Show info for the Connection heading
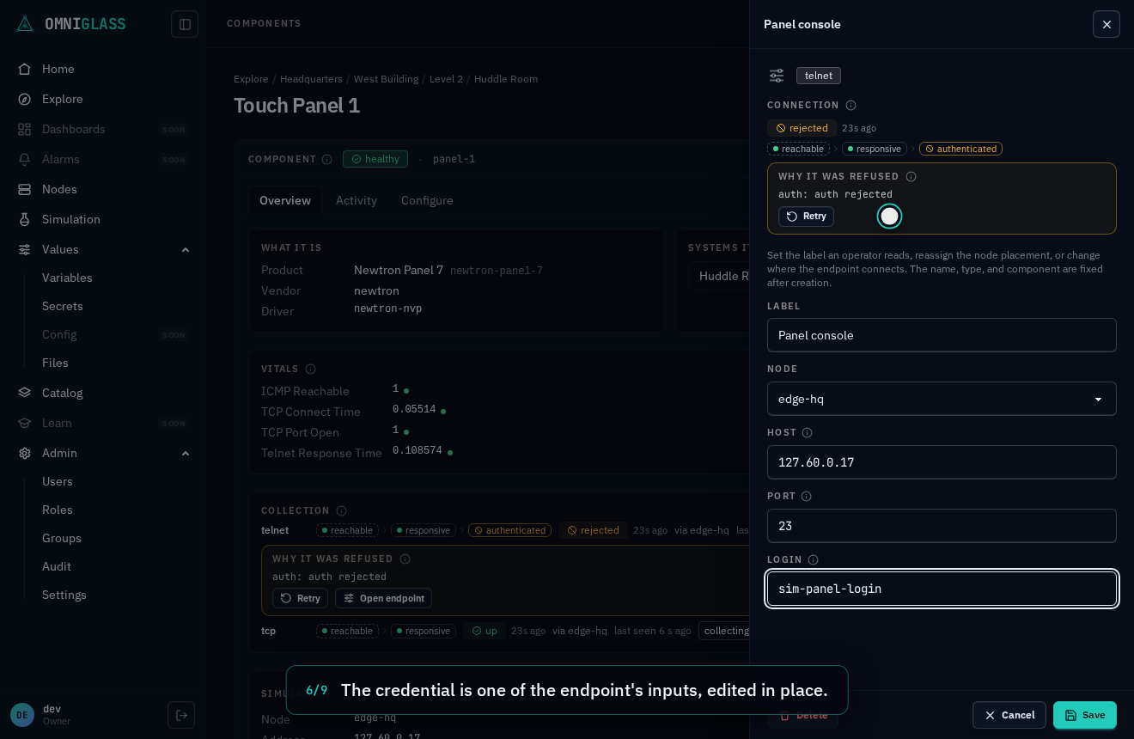 click(850, 105)
